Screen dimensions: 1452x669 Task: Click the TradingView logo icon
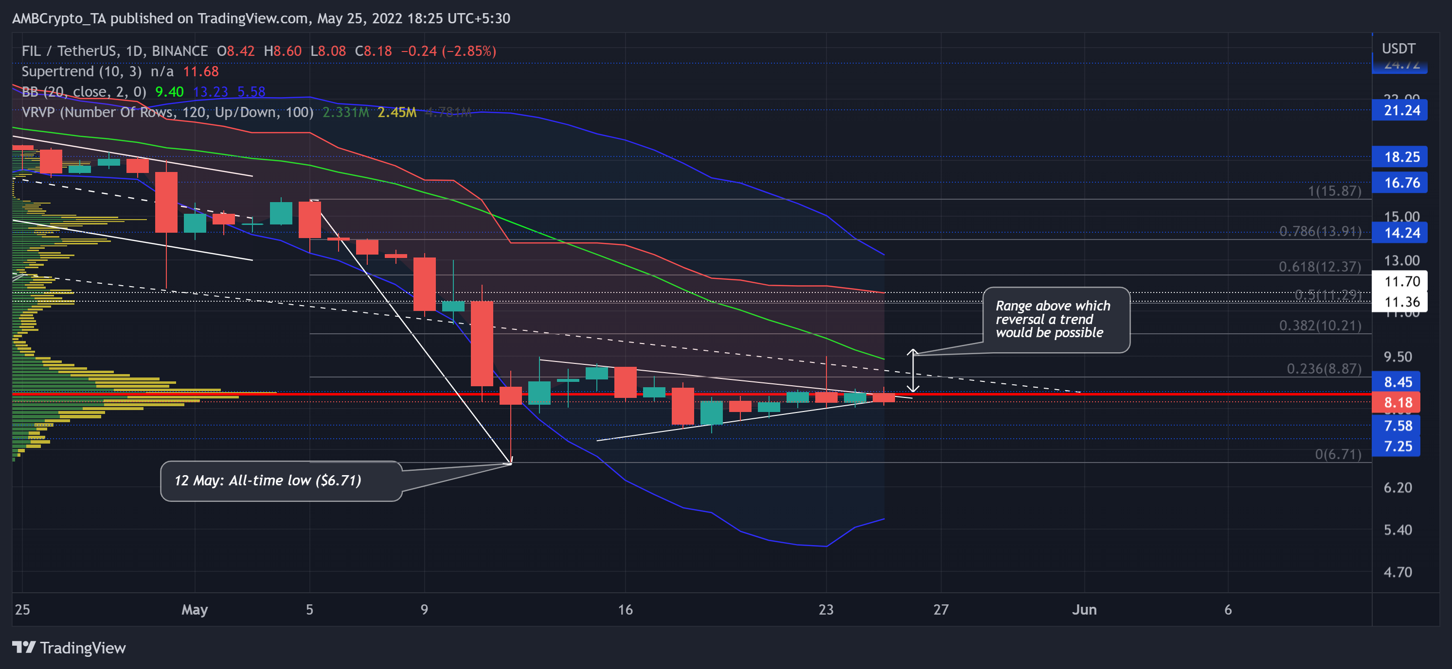tap(24, 647)
